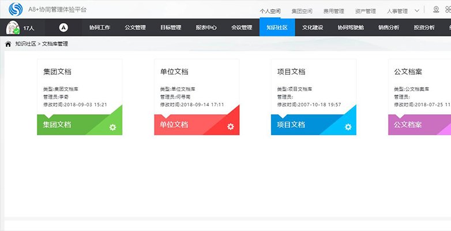The width and height of the screenshot is (451, 231).
Task: Open 项目文档 library card
Action: (x=314, y=97)
